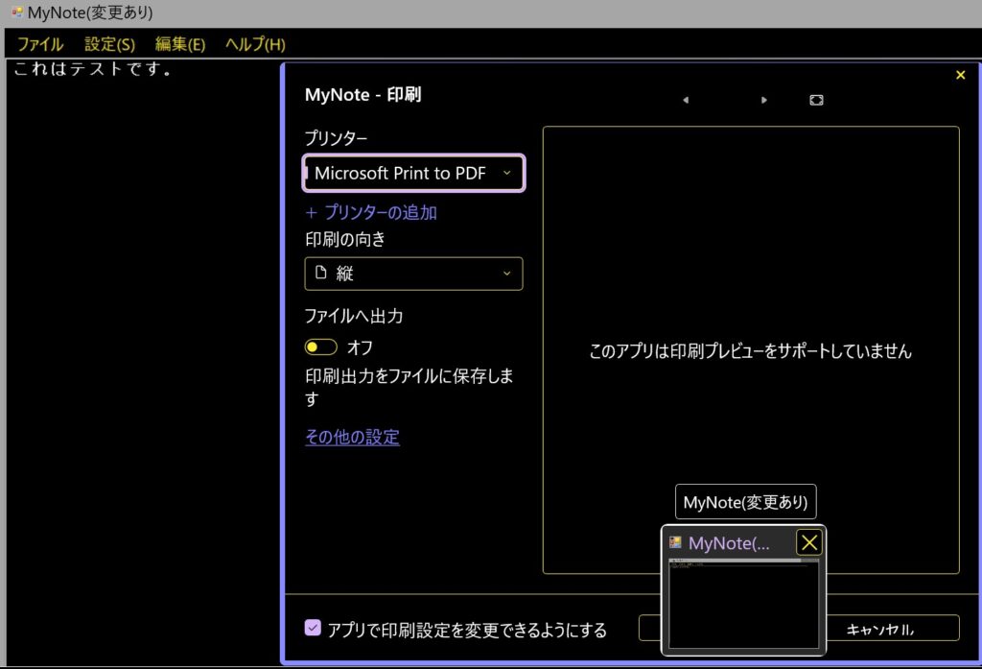Click the プリンターの追加 link
Screen dimensions: 982x669
[x=371, y=212]
